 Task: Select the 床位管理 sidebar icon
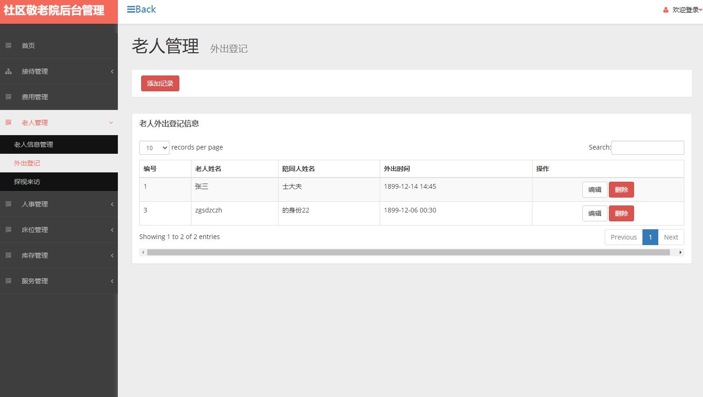pos(8,230)
